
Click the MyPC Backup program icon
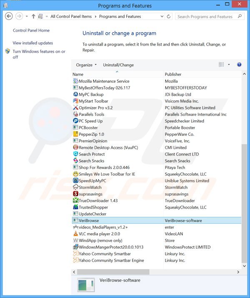(75, 94)
